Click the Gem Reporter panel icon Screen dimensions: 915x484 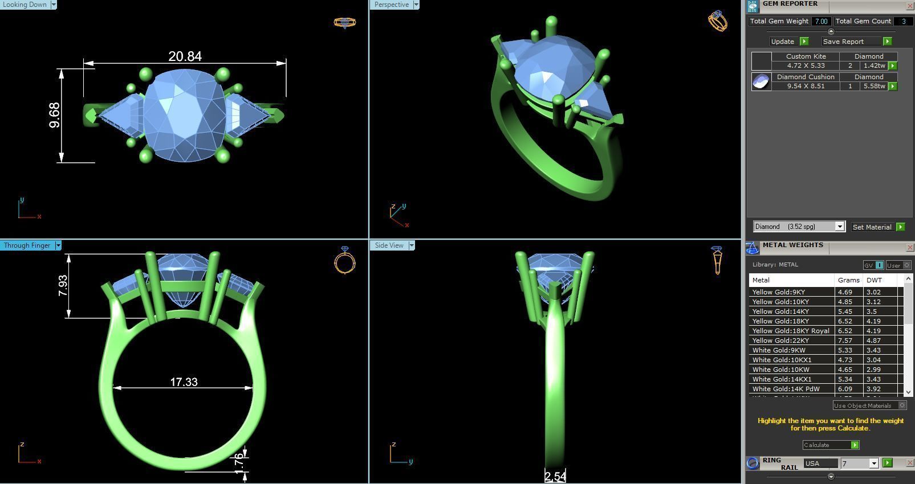tap(753, 6)
